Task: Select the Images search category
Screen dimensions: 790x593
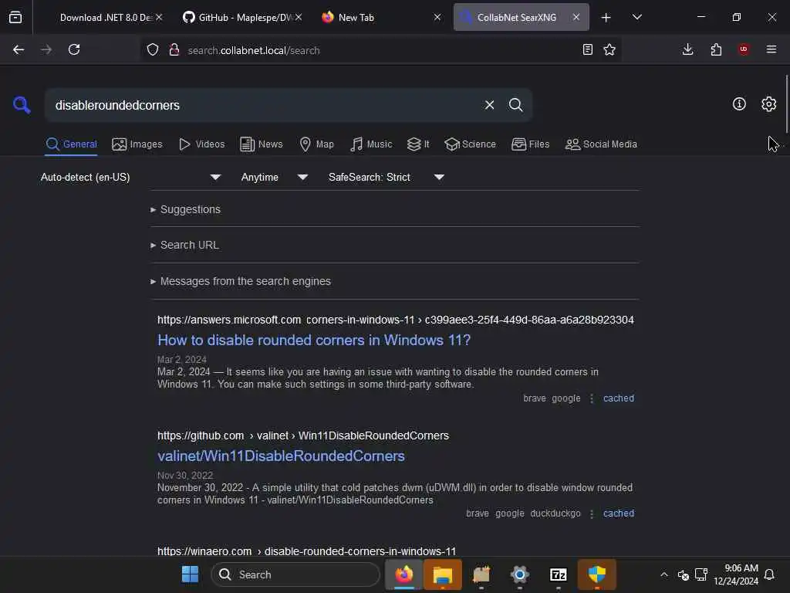Action: point(137,144)
